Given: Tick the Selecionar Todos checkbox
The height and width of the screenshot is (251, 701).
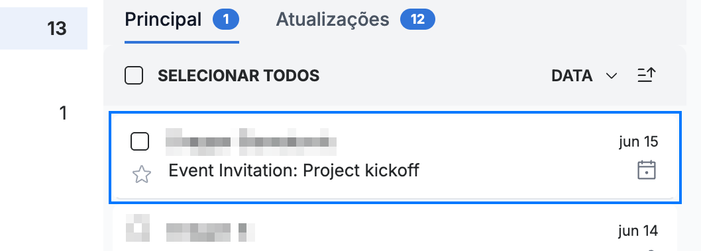Looking at the screenshot, I should point(134,76).
